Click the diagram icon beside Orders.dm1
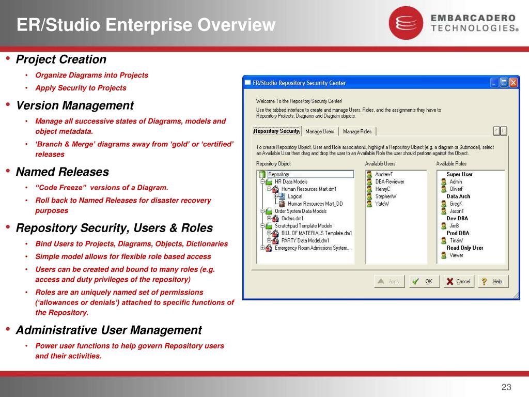The width and height of the screenshot is (529, 397). [276, 219]
